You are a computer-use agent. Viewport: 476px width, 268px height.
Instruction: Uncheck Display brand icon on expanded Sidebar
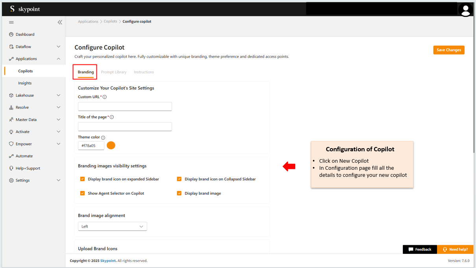(x=82, y=179)
